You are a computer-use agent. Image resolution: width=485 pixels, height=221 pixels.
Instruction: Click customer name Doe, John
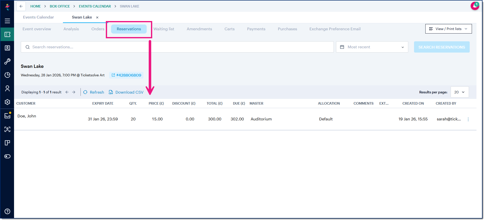pyautogui.click(x=27, y=116)
